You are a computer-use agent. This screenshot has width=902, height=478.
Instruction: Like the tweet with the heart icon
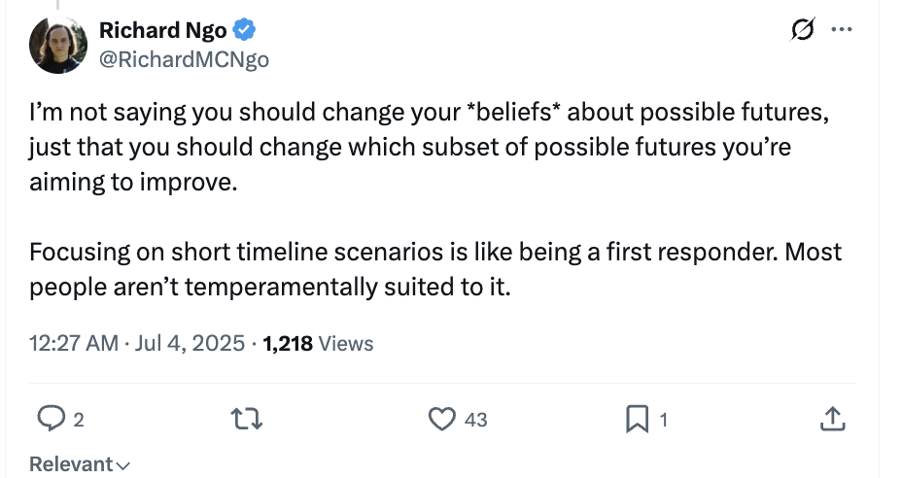coord(442,419)
